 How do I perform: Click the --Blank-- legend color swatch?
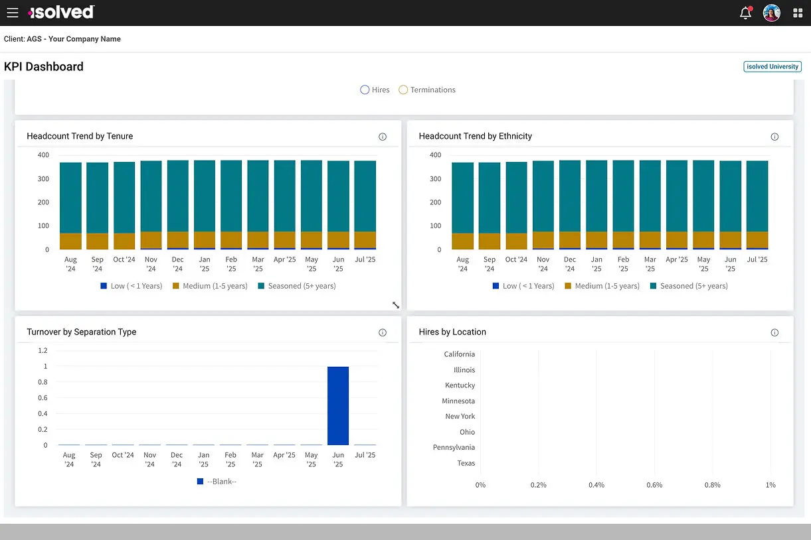coord(201,482)
